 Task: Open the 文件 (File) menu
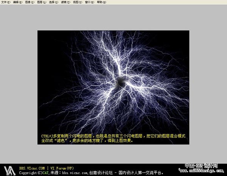6,2
